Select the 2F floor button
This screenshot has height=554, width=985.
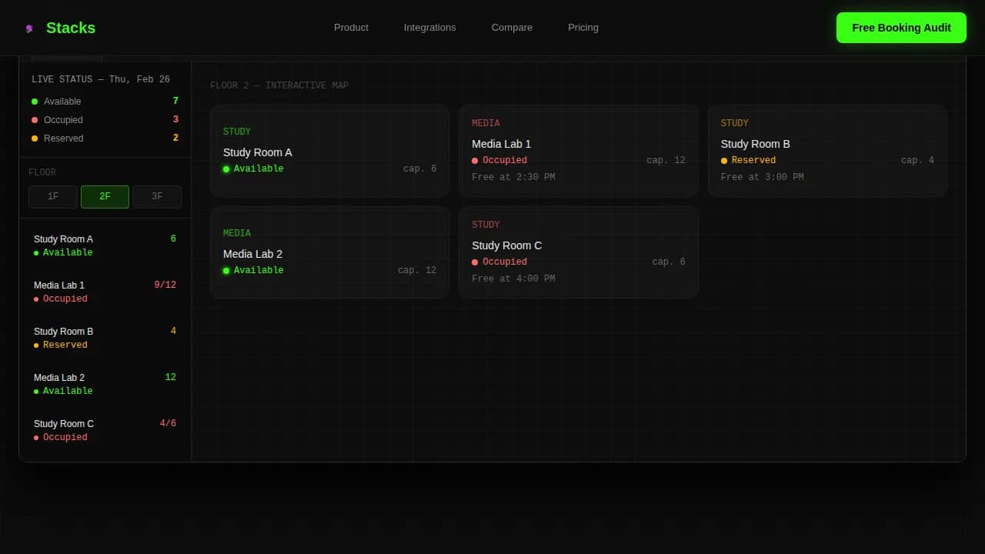pos(105,197)
